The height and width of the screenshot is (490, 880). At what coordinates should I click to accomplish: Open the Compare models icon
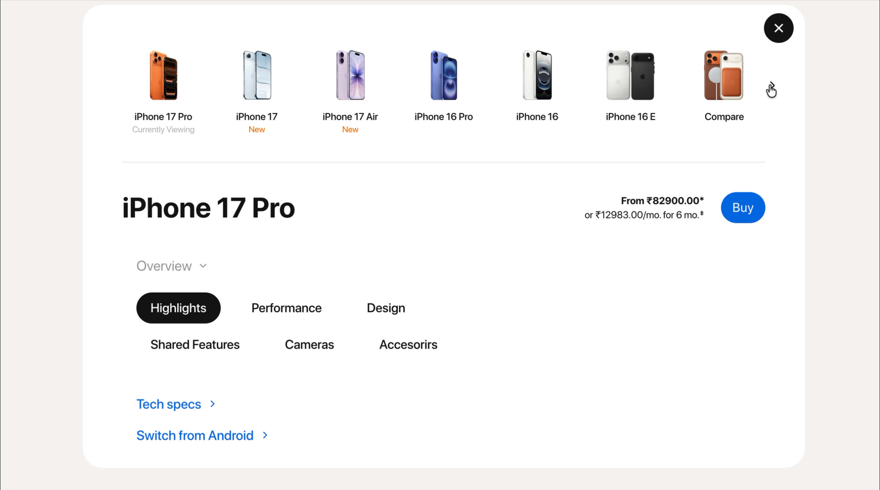pyautogui.click(x=724, y=75)
